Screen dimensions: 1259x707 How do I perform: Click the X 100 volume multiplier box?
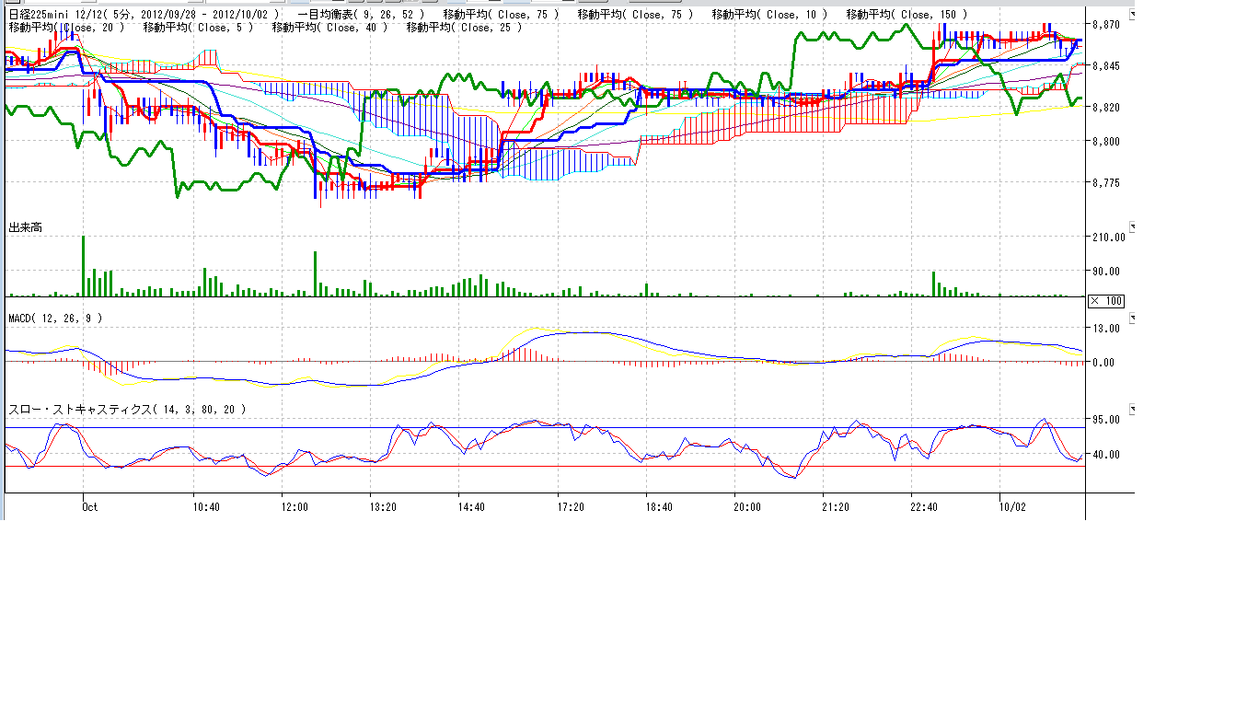(x=1105, y=301)
